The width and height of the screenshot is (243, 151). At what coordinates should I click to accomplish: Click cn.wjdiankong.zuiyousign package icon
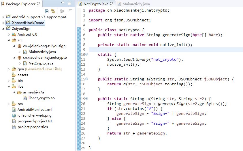tap(19, 46)
